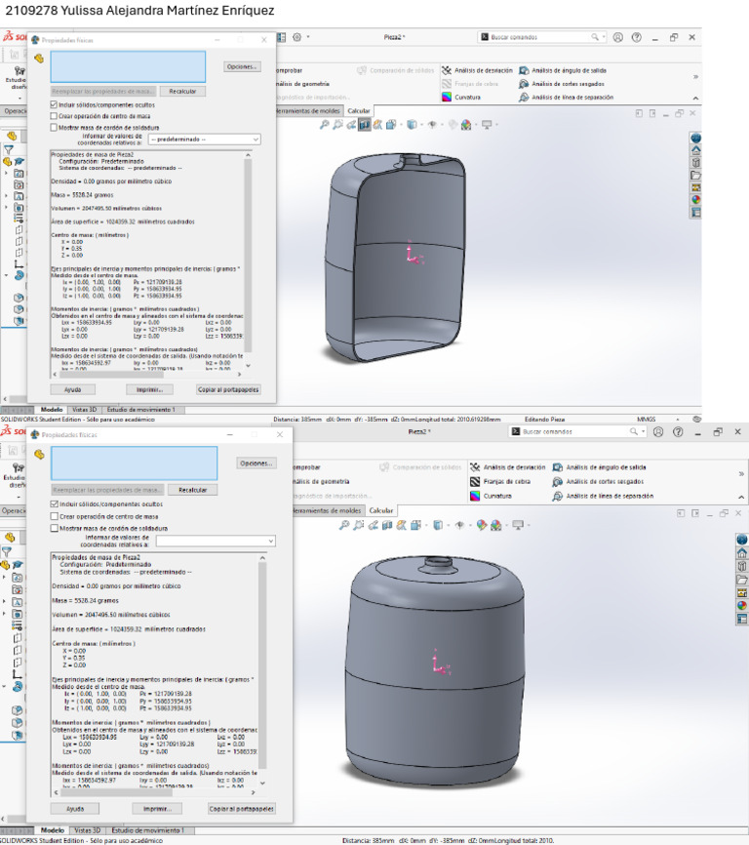
Task: Click Copiar al portapapeles in lower dialog
Action: click(x=241, y=809)
